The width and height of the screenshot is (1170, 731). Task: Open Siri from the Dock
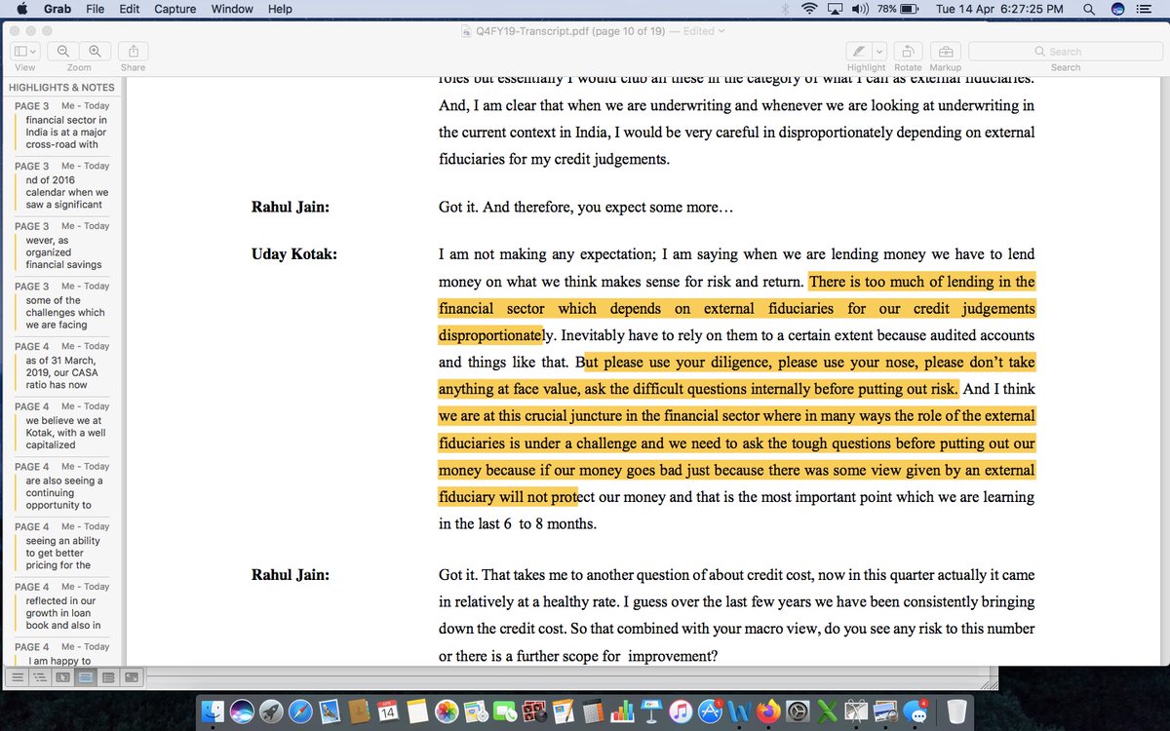point(242,712)
